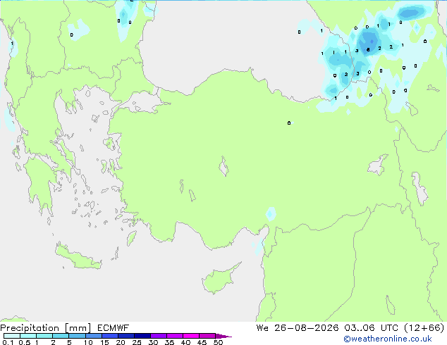447x345 pixels.
Task: Click the (12+66) forecast hour label
Action: (x=424, y=328)
